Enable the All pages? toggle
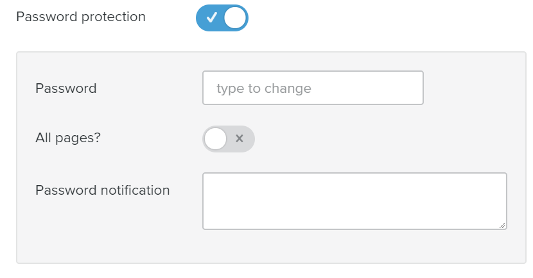 229,138
